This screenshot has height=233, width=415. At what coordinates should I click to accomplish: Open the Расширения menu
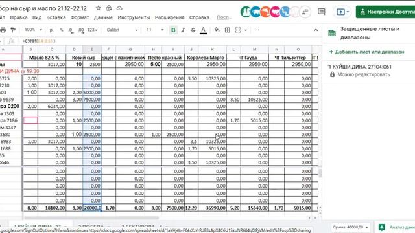[170, 17]
